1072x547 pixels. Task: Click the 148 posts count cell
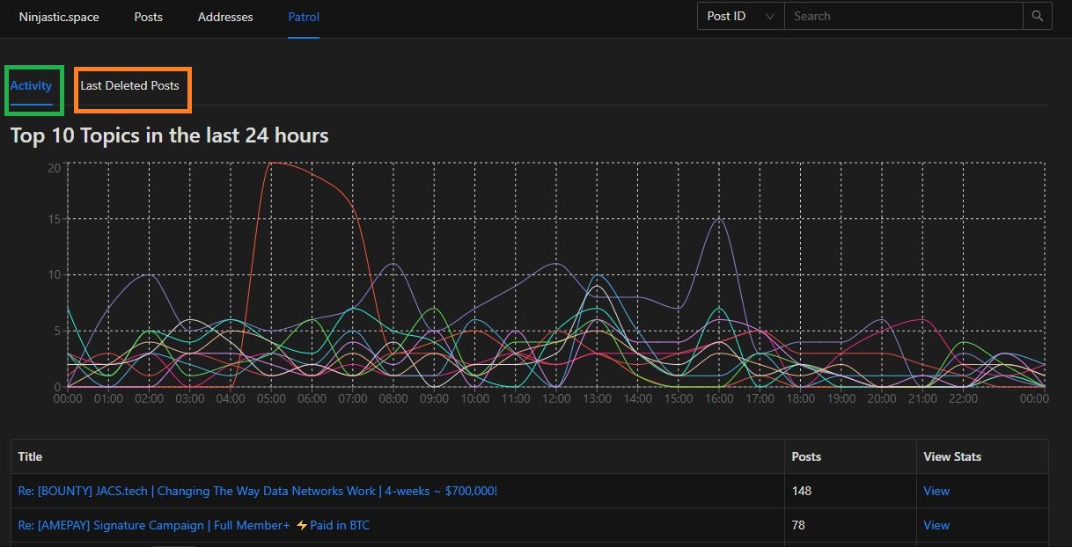(x=850, y=491)
